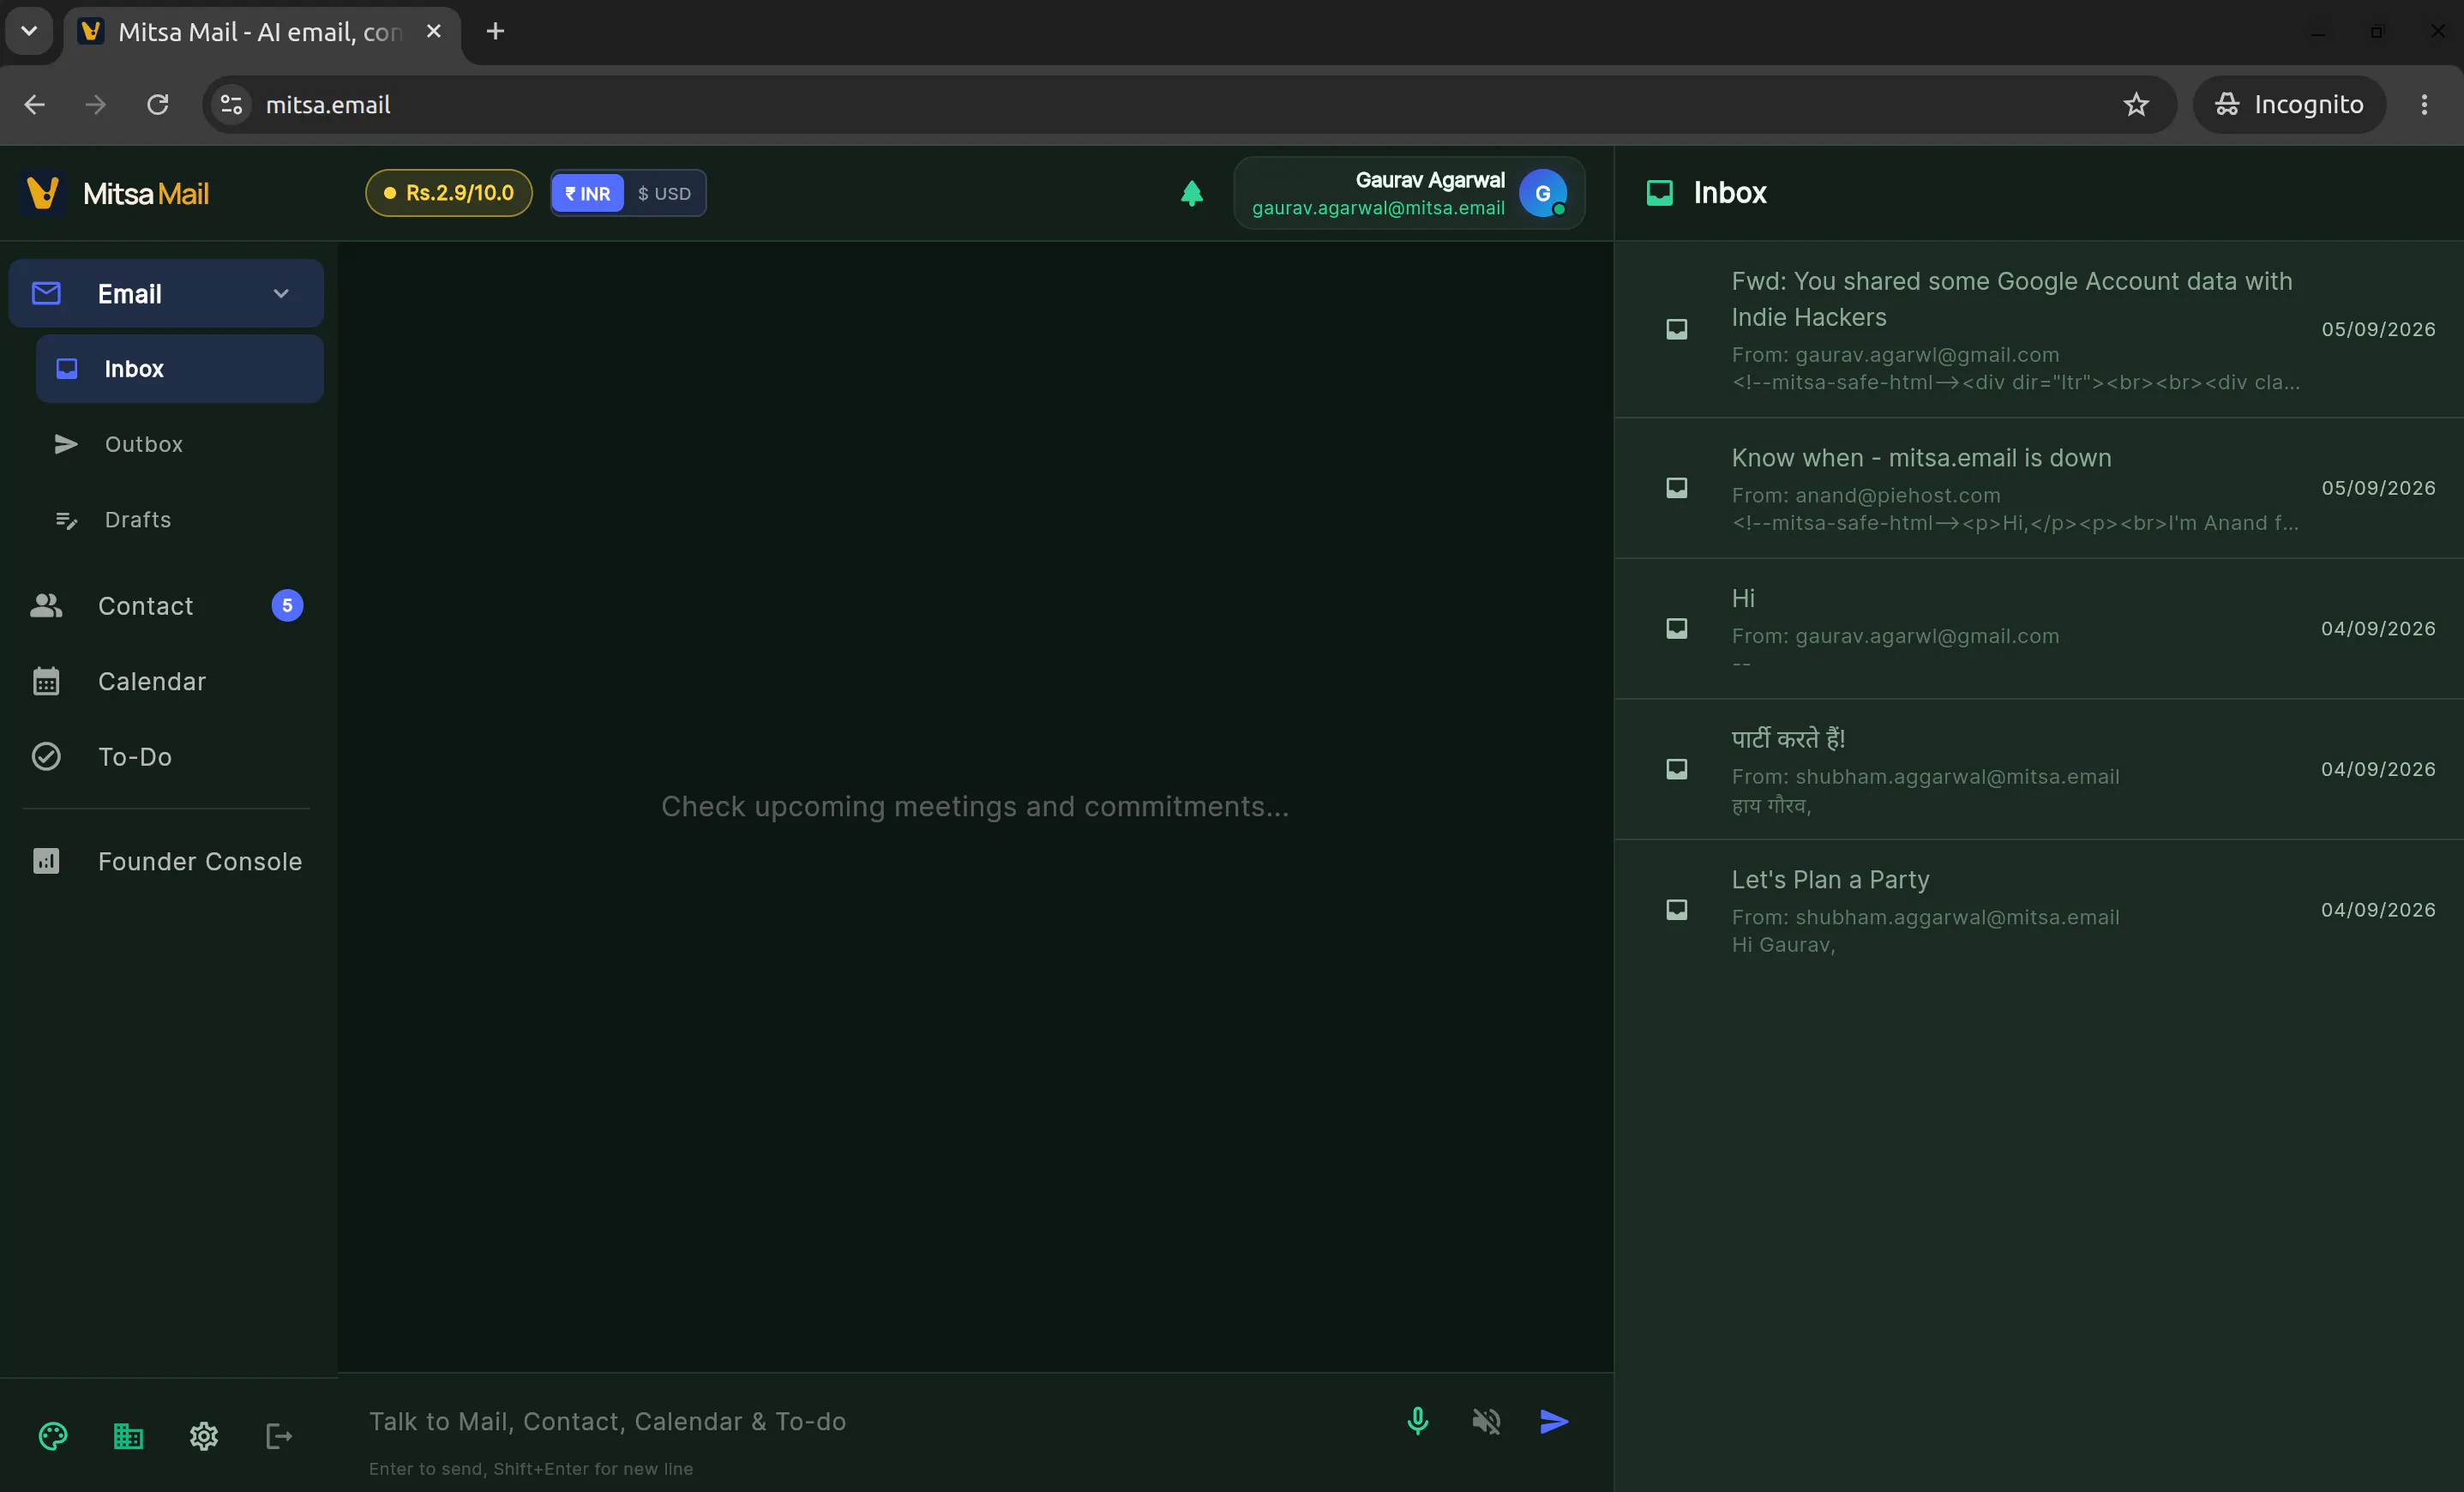The width and height of the screenshot is (2464, 1492).
Task: Click the Contact count badge showing 5
Action: coord(287,606)
